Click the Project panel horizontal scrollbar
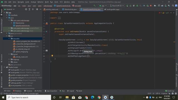The image size is (178, 100). click(19, 88)
